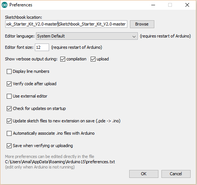Viewport: 197px width, 185px height.
Task: Uncheck Save when verifying or uploading
Action: point(9,146)
